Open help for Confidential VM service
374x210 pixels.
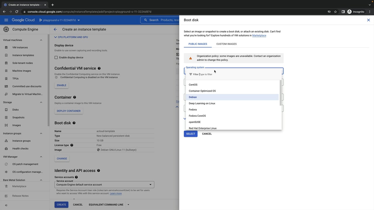click(99, 68)
